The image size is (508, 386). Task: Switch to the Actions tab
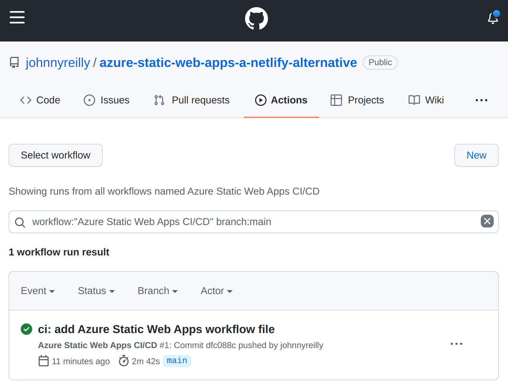[281, 100]
